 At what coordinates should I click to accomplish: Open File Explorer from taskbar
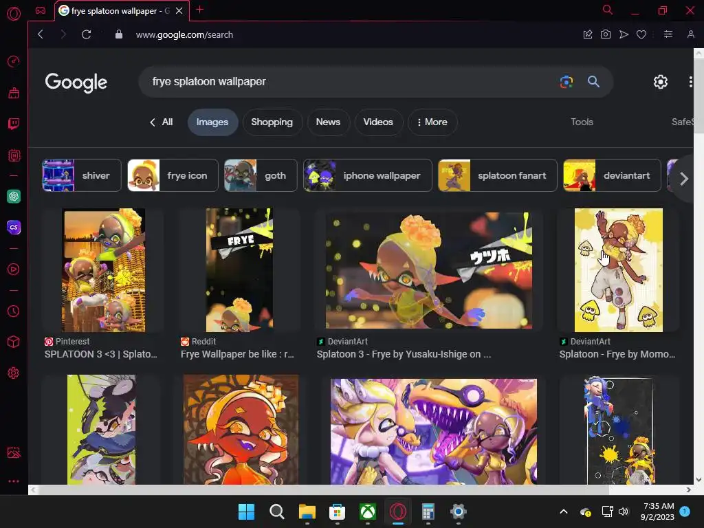(307, 511)
